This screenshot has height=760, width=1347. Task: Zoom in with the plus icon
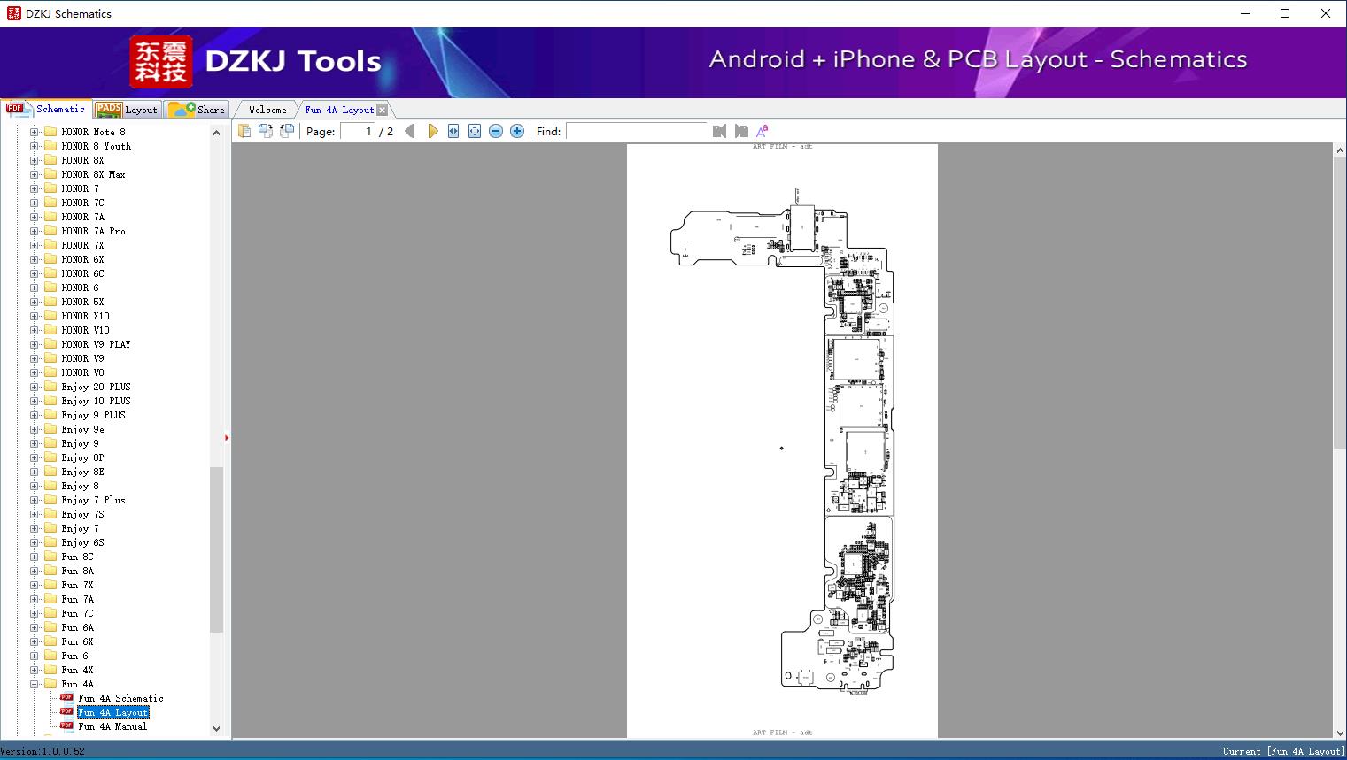[517, 131]
